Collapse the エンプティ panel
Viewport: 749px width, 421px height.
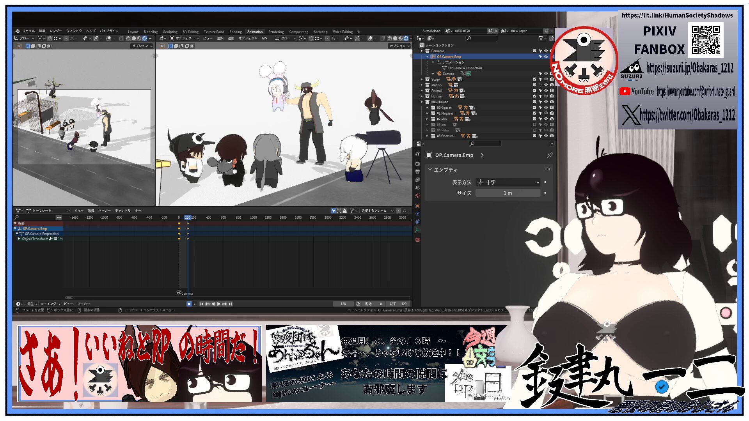pyautogui.click(x=430, y=170)
